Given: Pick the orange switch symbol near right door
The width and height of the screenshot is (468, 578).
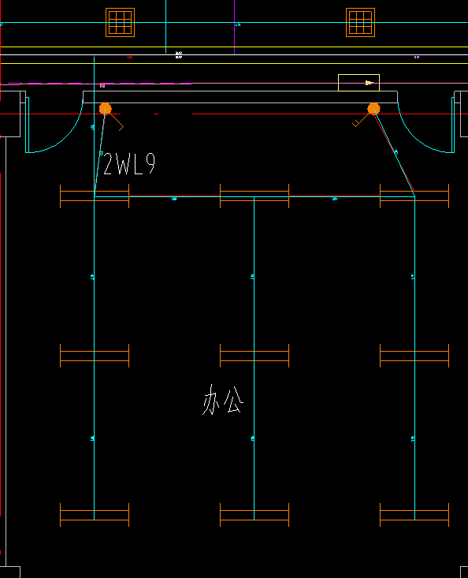Looking at the screenshot, I should pyautogui.click(x=373, y=109).
